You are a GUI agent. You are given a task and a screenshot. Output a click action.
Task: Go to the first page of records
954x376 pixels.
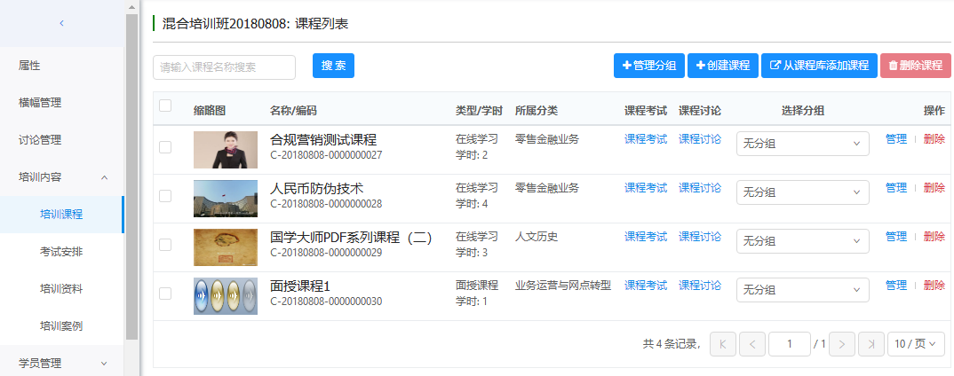[x=723, y=344]
